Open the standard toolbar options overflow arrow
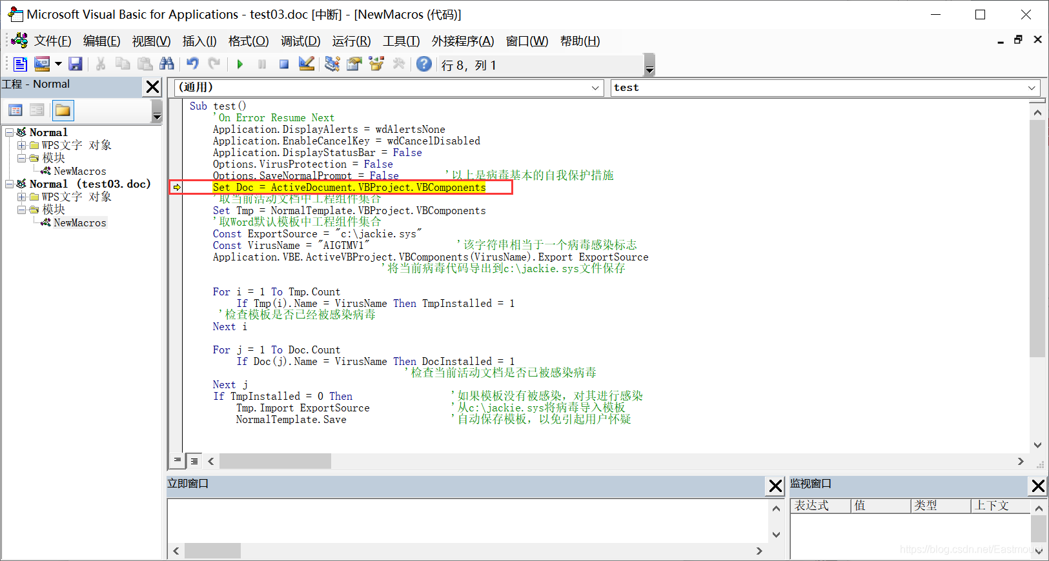Image resolution: width=1049 pixels, height=561 pixels. pos(650,65)
